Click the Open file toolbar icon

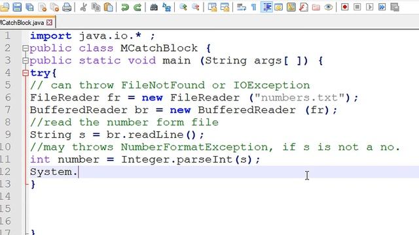pos(5,7)
